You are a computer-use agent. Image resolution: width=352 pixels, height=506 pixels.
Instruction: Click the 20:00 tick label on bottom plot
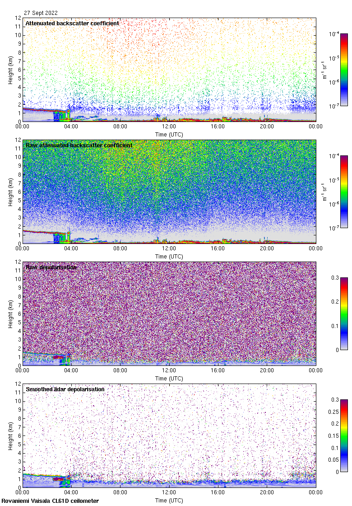tap(267, 492)
